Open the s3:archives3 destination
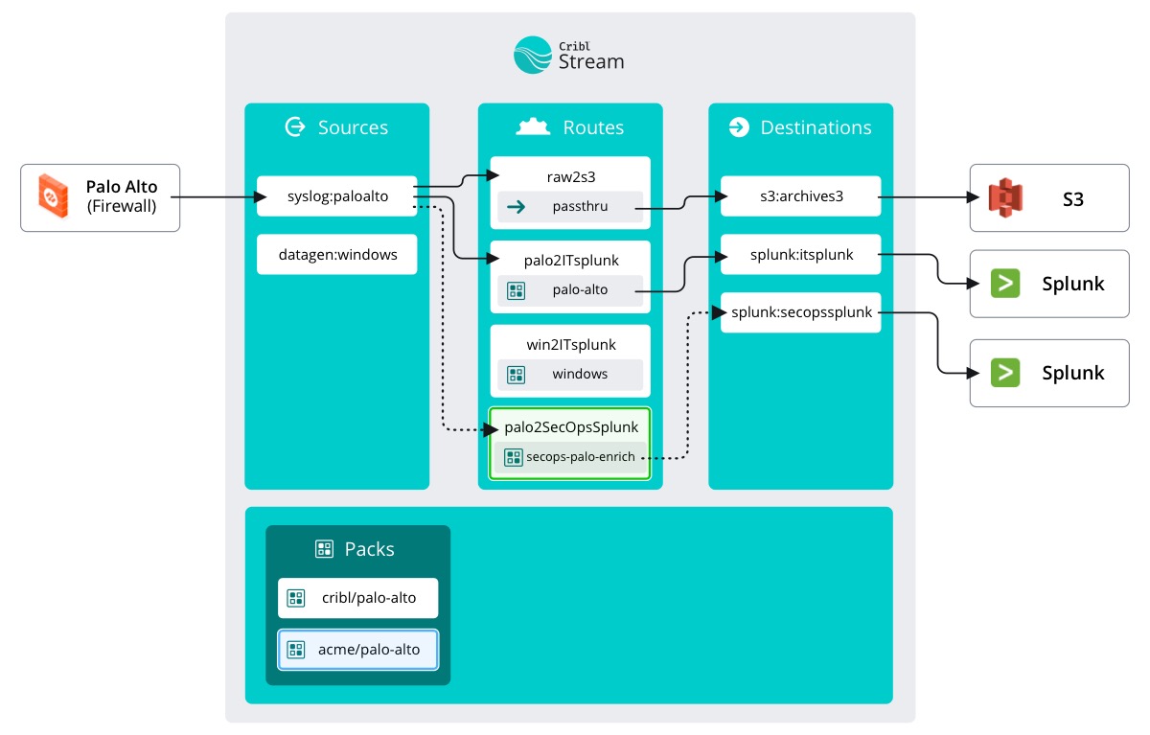Image resolution: width=1150 pixels, height=735 pixels. pos(800,196)
